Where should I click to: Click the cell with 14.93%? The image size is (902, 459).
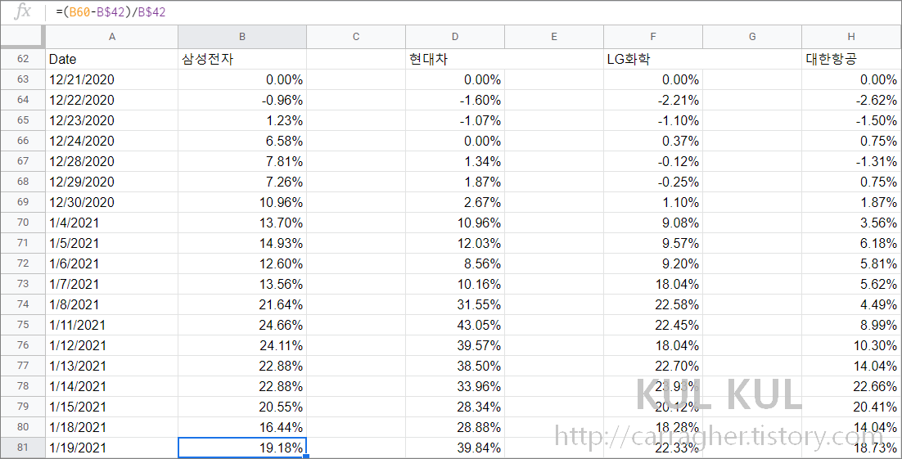tap(242, 243)
